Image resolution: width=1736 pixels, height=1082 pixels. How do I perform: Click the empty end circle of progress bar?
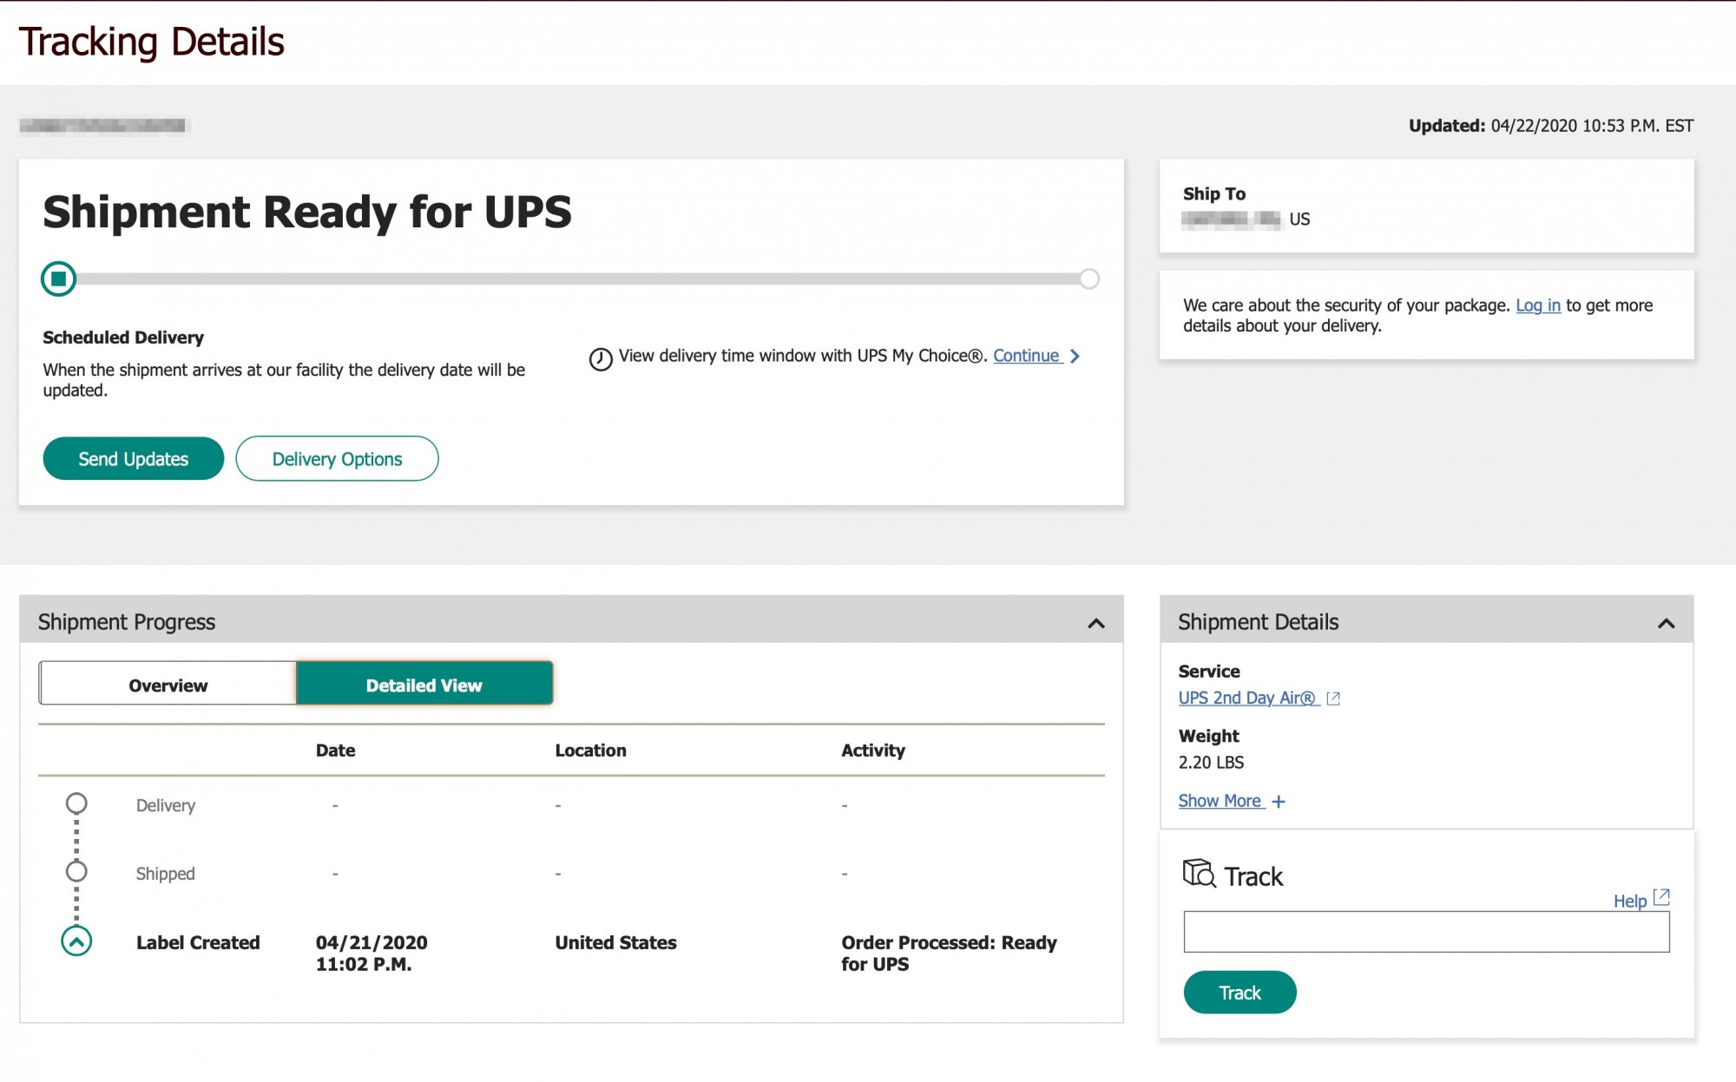pos(1089,279)
